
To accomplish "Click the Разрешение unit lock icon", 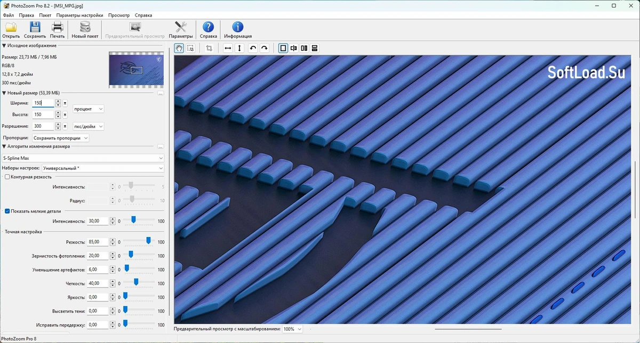I will tap(65, 126).
